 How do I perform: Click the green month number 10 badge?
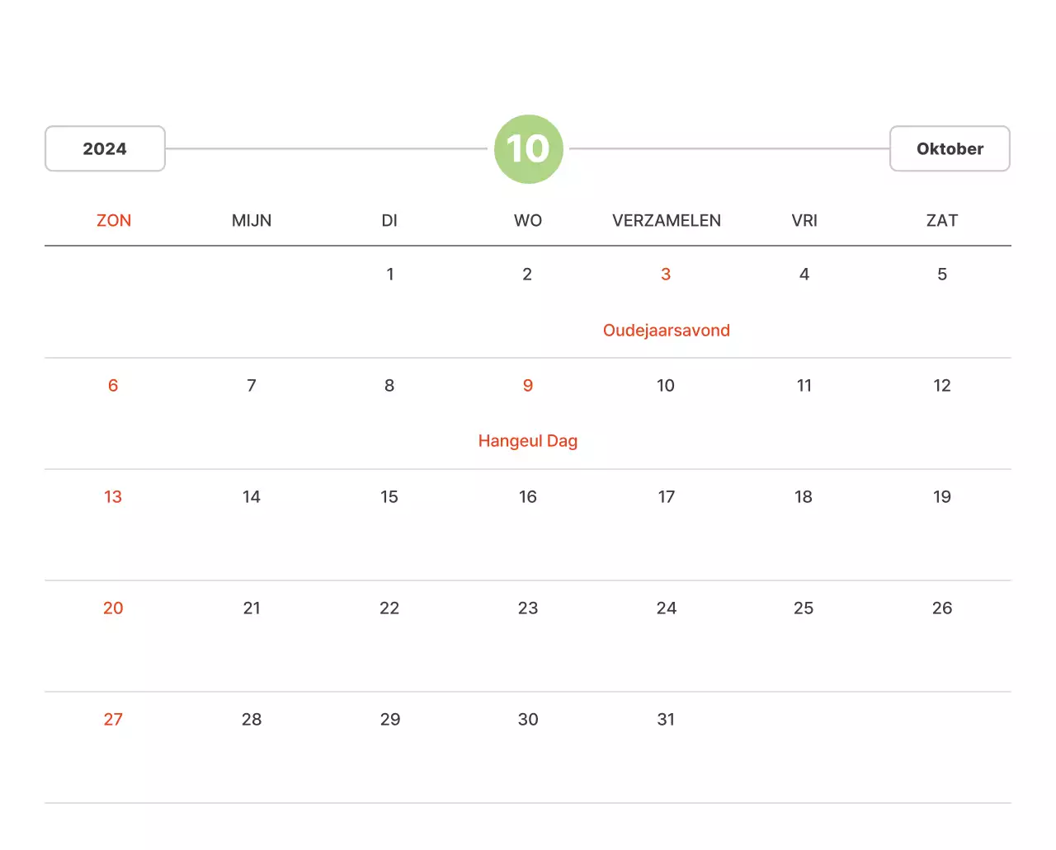[x=528, y=149]
